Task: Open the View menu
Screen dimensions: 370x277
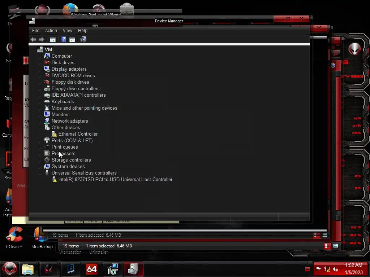Action: coord(68,31)
